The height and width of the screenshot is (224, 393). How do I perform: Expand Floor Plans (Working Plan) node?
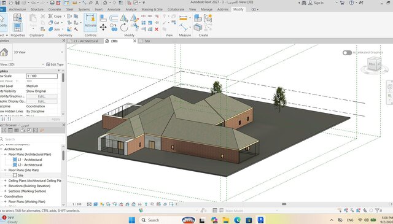coord(6,202)
